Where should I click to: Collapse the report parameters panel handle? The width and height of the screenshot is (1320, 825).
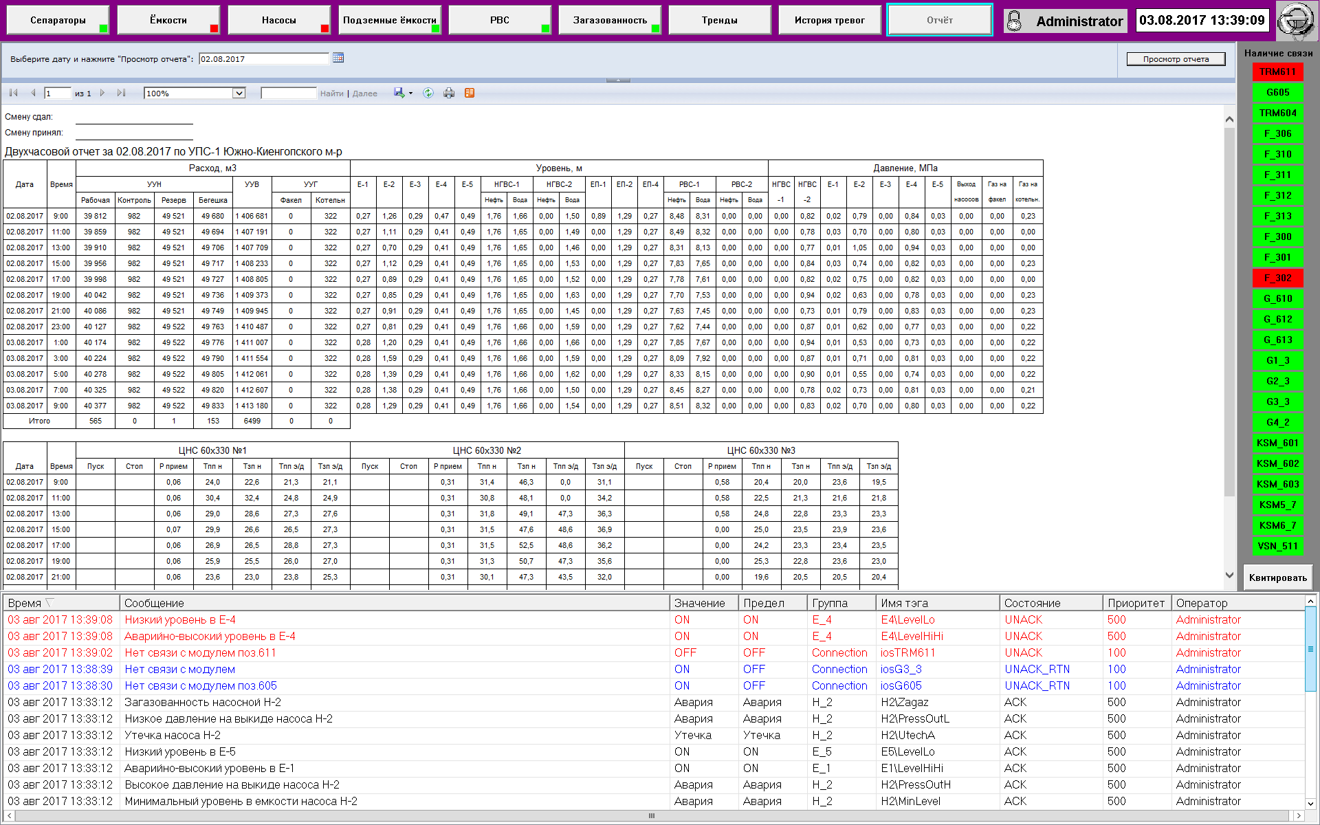[618, 80]
